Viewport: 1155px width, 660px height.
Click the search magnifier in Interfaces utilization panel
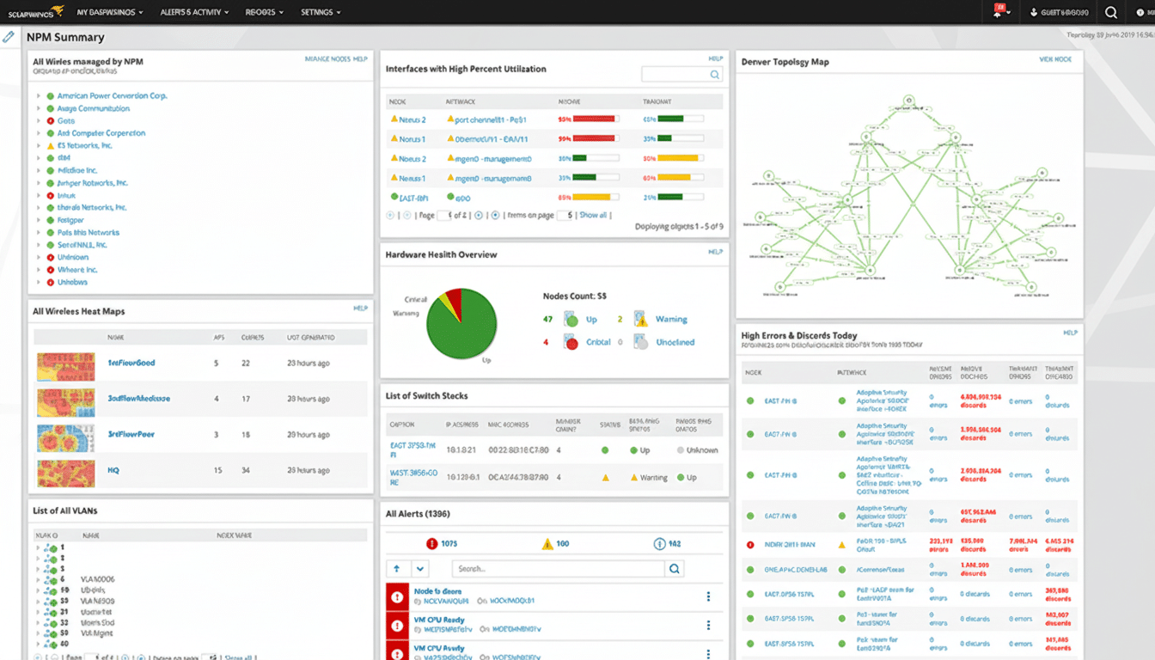[x=713, y=74]
